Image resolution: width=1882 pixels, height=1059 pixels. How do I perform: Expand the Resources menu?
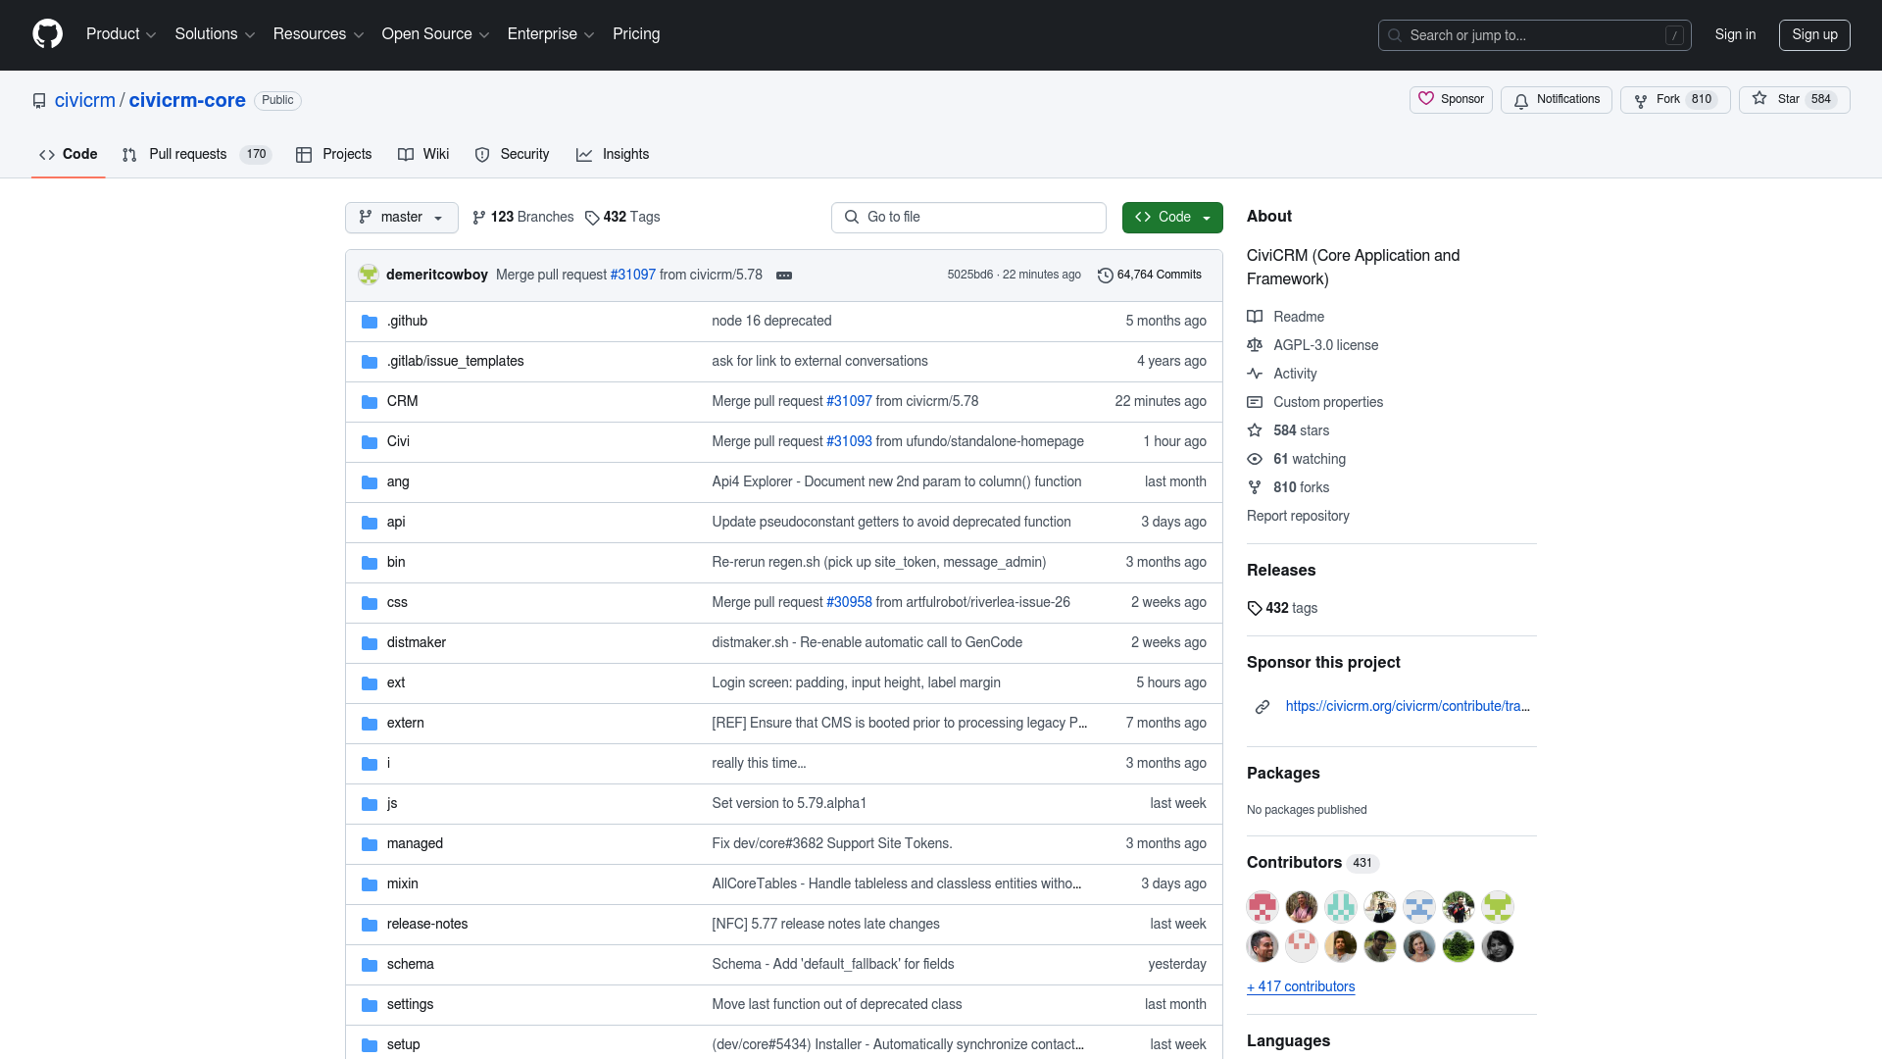coord(319,34)
